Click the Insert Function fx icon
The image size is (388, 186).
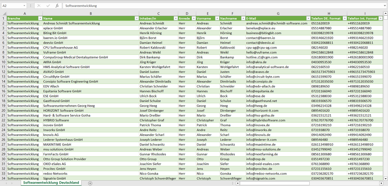point(57,6)
